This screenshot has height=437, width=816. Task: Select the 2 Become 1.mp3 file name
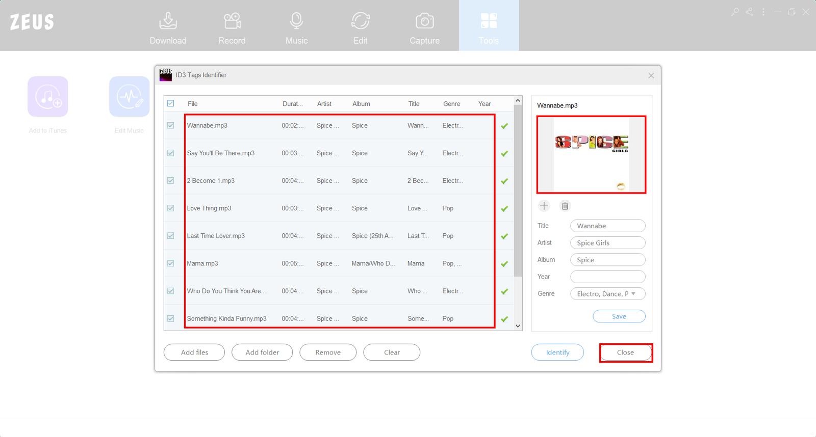(211, 180)
